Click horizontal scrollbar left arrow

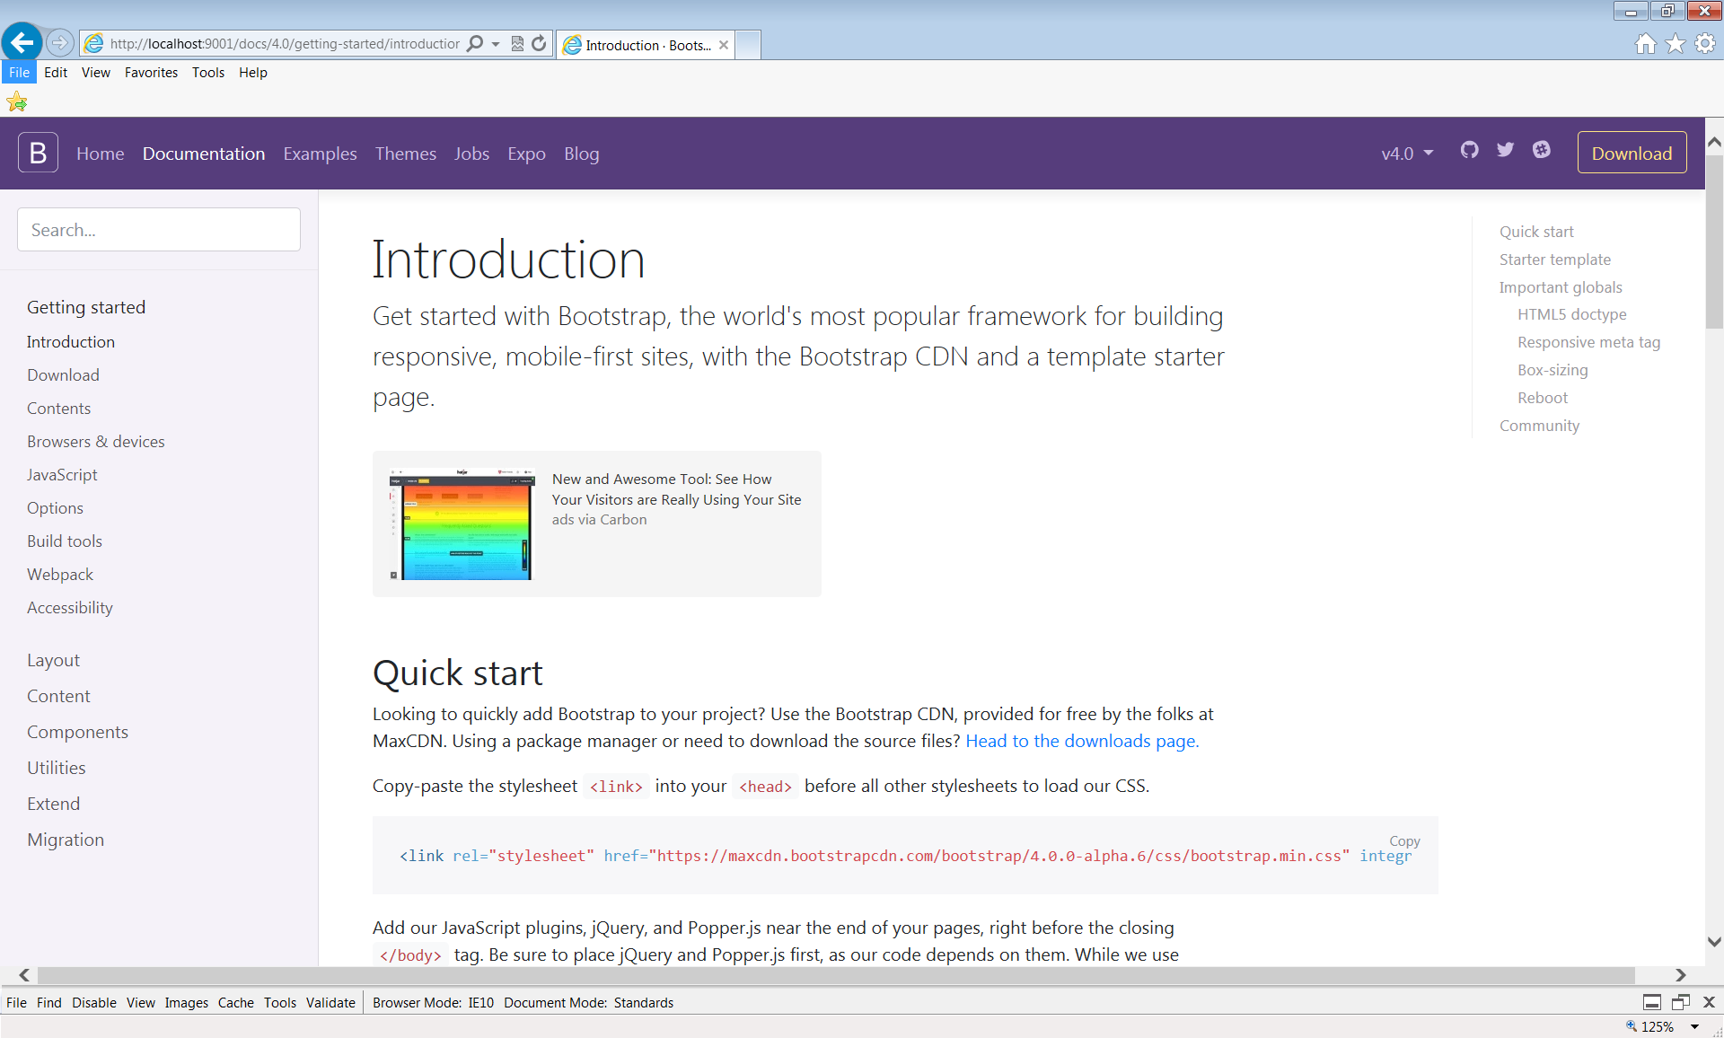24,975
